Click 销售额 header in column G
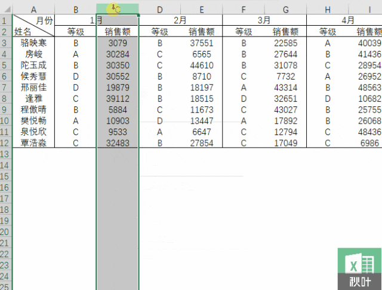This screenshot has width=382, height=290. [285, 32]
